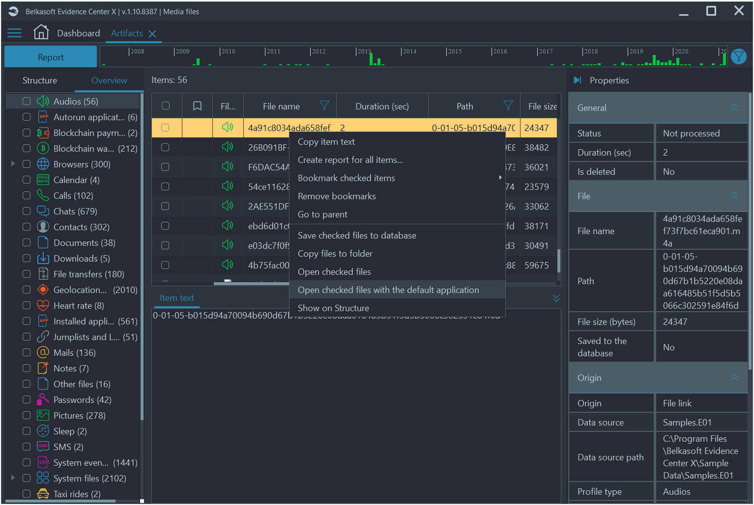Click the Notes pencil icon

43,368
